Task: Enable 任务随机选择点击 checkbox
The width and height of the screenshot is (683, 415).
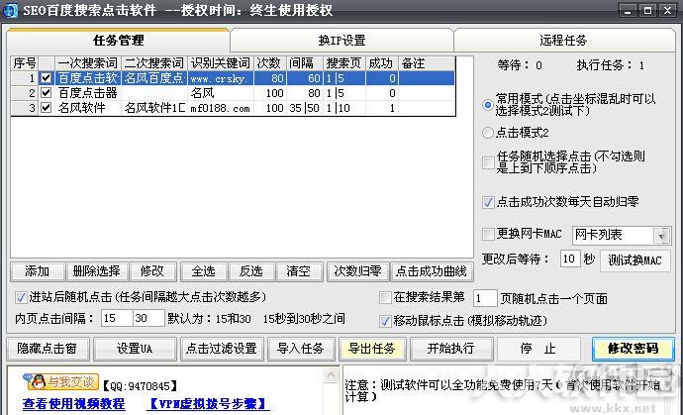Action: (x=488, y=162)
